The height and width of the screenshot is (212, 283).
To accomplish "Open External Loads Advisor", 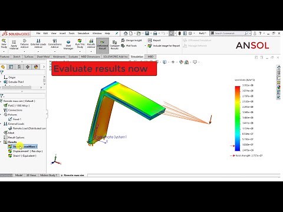I will point(38,44).
